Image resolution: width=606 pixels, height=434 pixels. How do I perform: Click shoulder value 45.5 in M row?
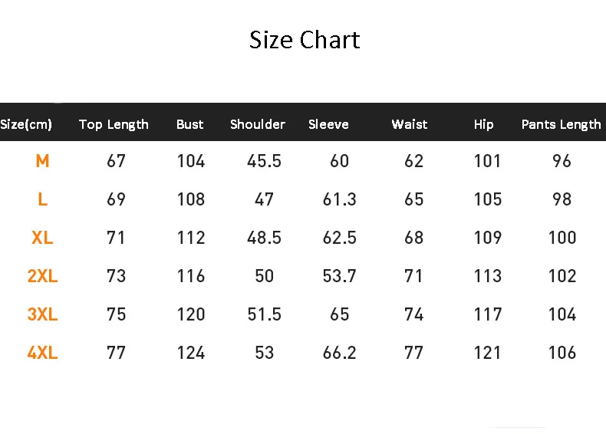click(x=265, y=161)
